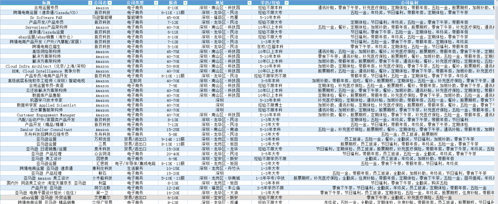The image size is (498, 204).
Task: Click the 马逊智能硬 company cell
Action: pyautogui.click(x=102, y=17)
